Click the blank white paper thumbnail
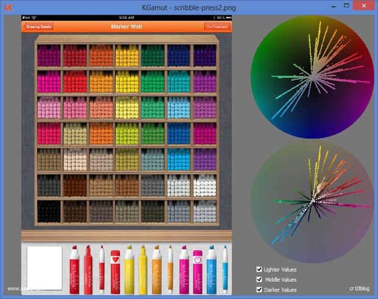378x299 pixels. tap(45, 268)
